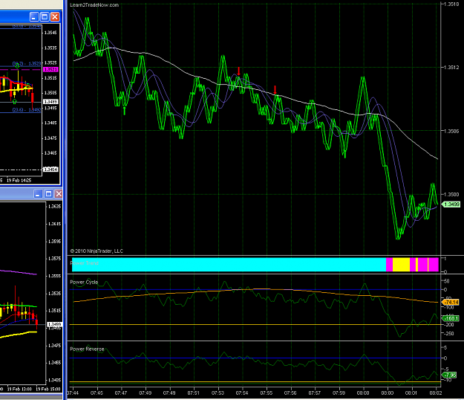Click the orange -74.14 Power Cycle value marker
The height and width of the screenshot is (400, 464).
pos(450,302)
